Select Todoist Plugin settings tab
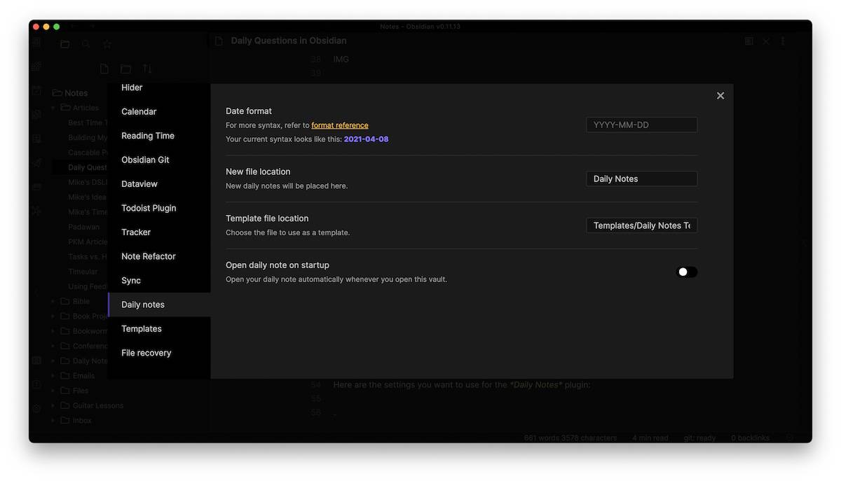The image size is (841, 481). (159, 208)
